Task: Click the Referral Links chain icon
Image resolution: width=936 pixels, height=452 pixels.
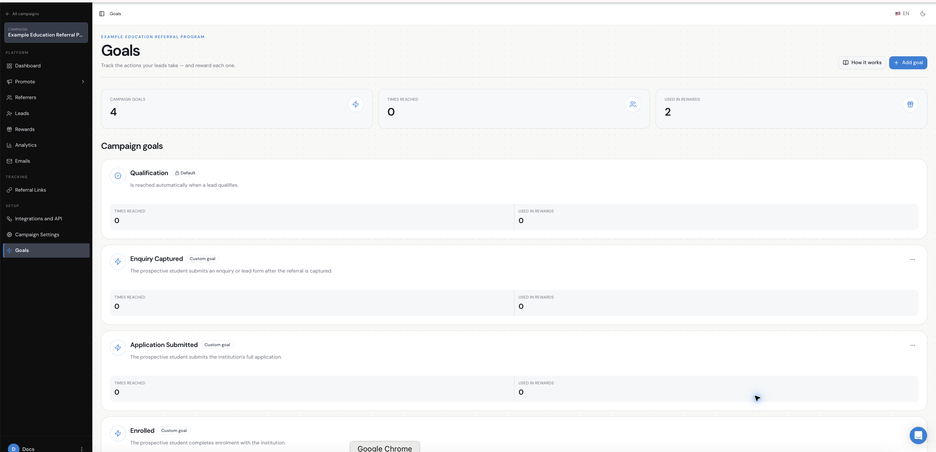Action: (x=9, y=190)
